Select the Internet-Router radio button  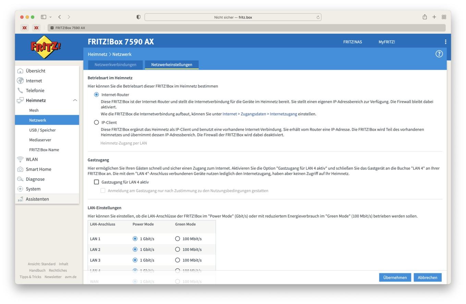tap(96, 95)
